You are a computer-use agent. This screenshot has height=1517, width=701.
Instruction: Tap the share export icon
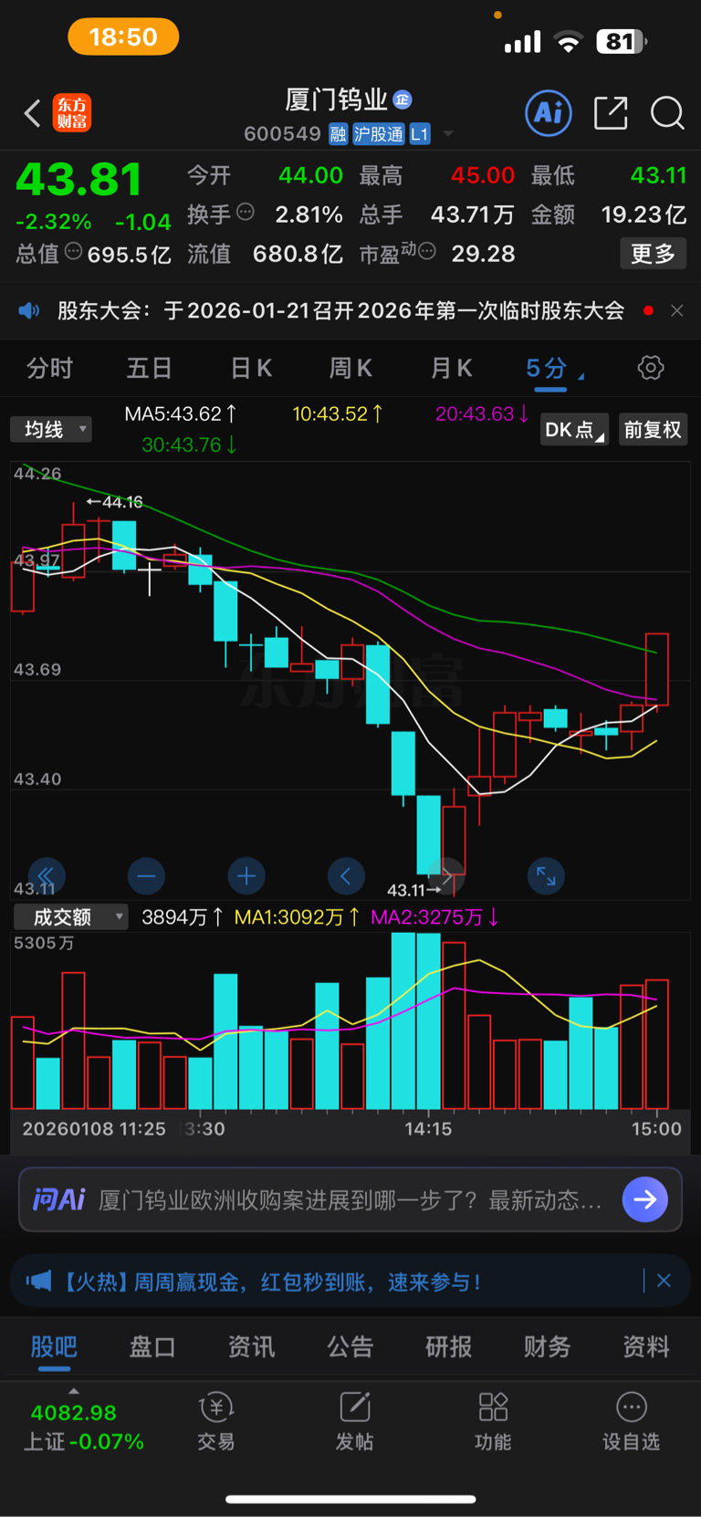611,113
